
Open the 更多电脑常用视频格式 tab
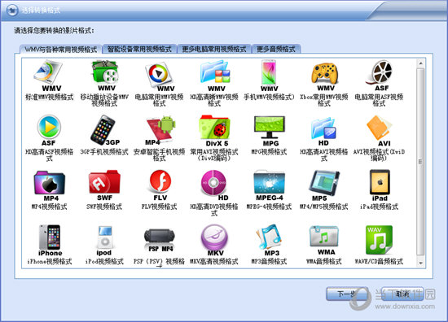[214, 49]
